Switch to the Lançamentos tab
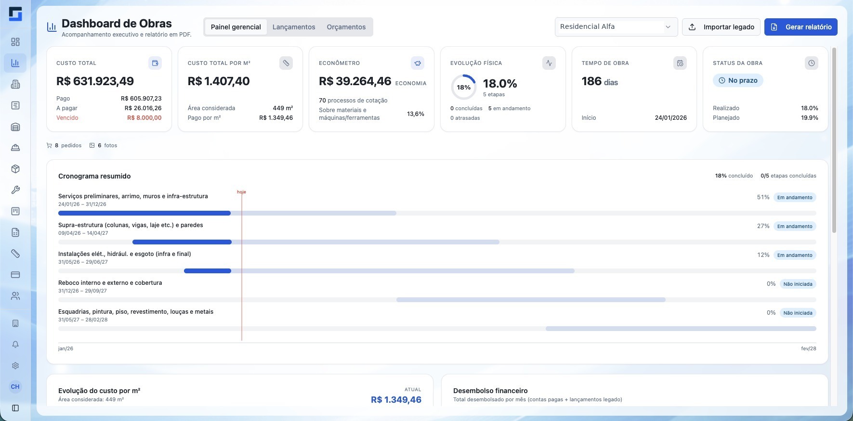 point(294,27)
